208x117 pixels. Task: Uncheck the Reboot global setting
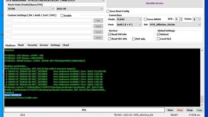(158, 34)
